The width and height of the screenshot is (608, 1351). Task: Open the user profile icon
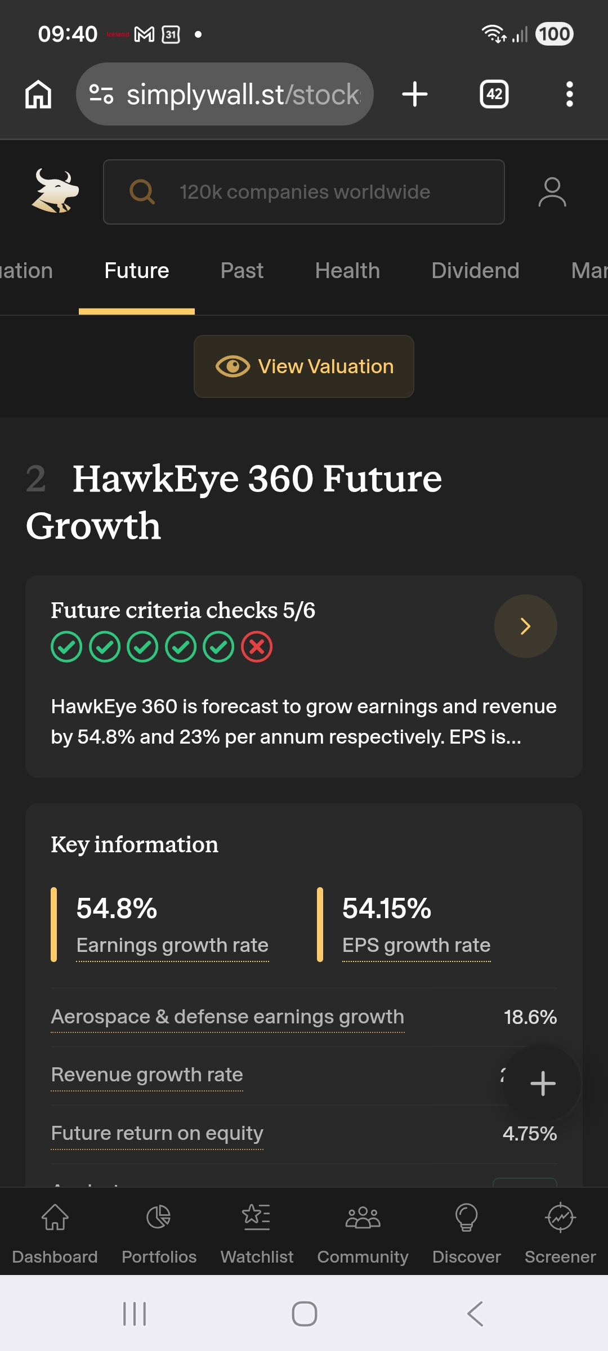point(552,192)
